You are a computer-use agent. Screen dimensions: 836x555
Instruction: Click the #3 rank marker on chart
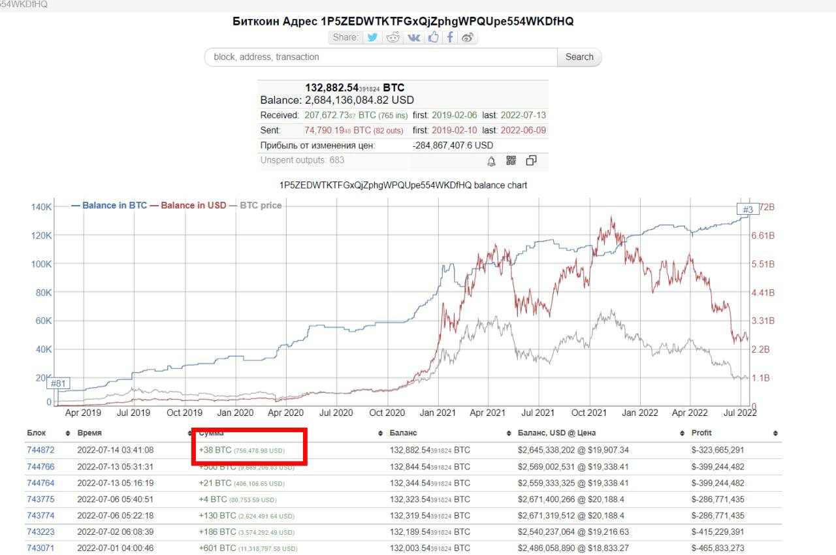748,210
